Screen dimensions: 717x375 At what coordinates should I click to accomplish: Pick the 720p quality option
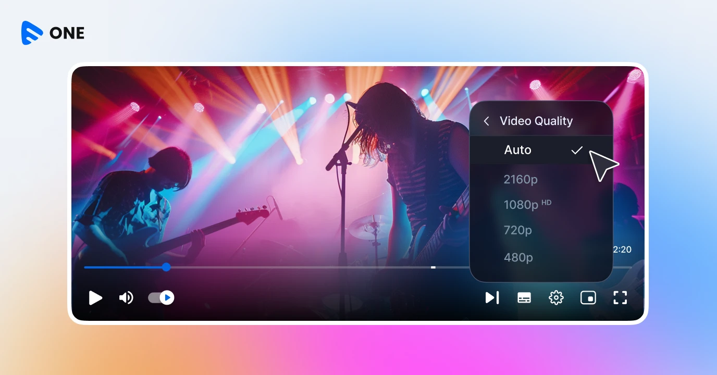coord(518,230)
